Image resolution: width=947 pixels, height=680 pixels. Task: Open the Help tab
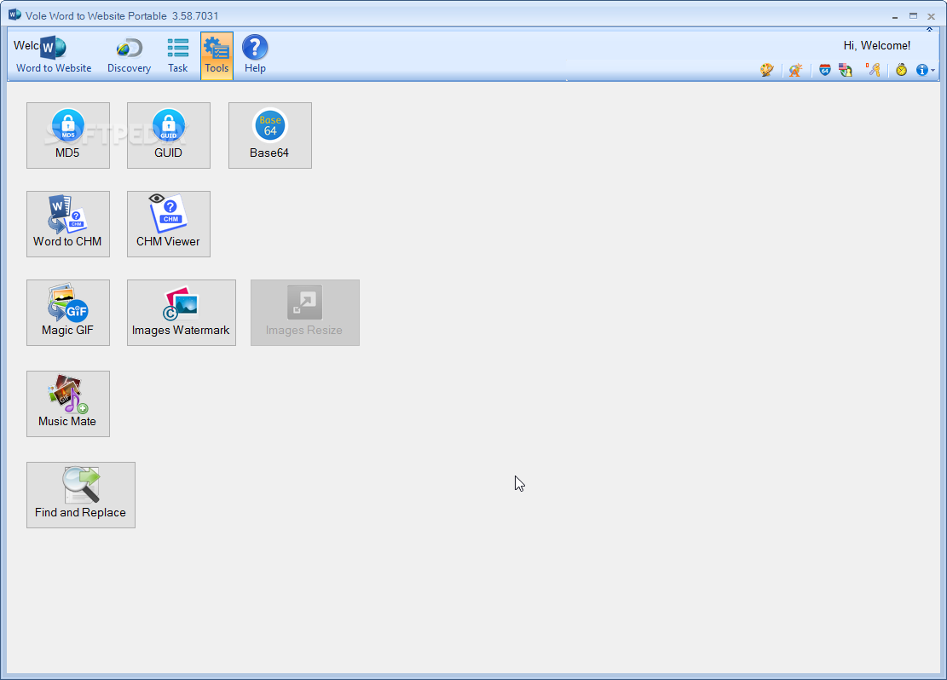click(x=255, y=55)
